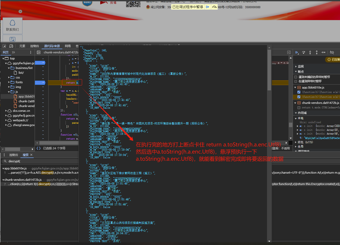This screenshot has height=245, width=340.
Task: Select the dcs.conac.cn domain
Action: (21, 111)
